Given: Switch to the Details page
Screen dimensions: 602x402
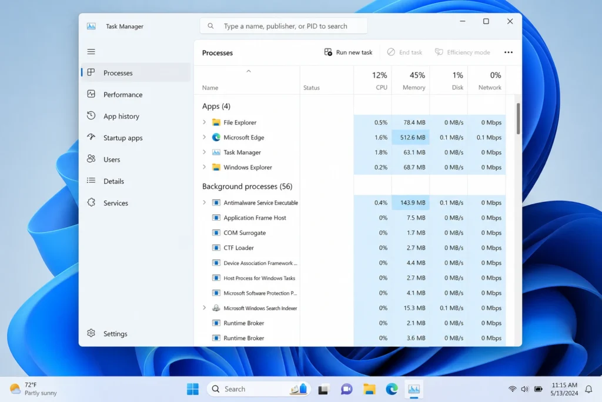Looking at the screenshot, I should tap(136, 181).
